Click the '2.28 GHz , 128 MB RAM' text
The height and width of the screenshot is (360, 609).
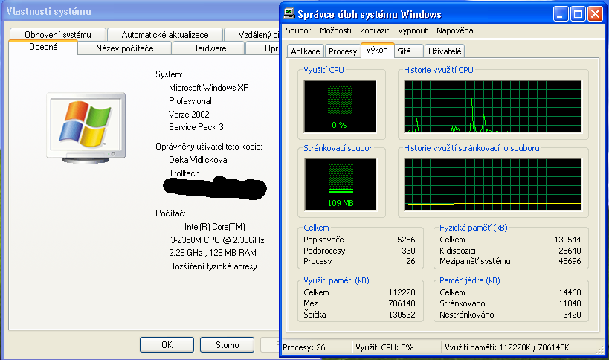coord(213,253)
